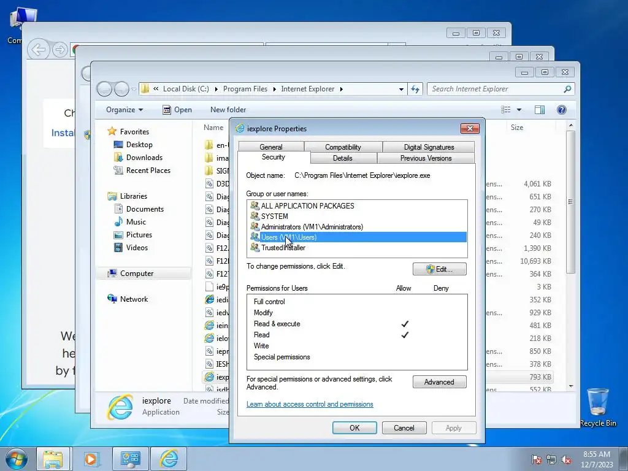Screen dimensions: 628x471
Task: Open Recycle Bin on desktop
Action: point(597,407)
